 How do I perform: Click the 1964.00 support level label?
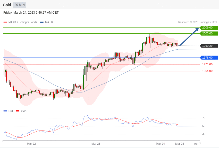pyautogui.click(x=207, y=71)
